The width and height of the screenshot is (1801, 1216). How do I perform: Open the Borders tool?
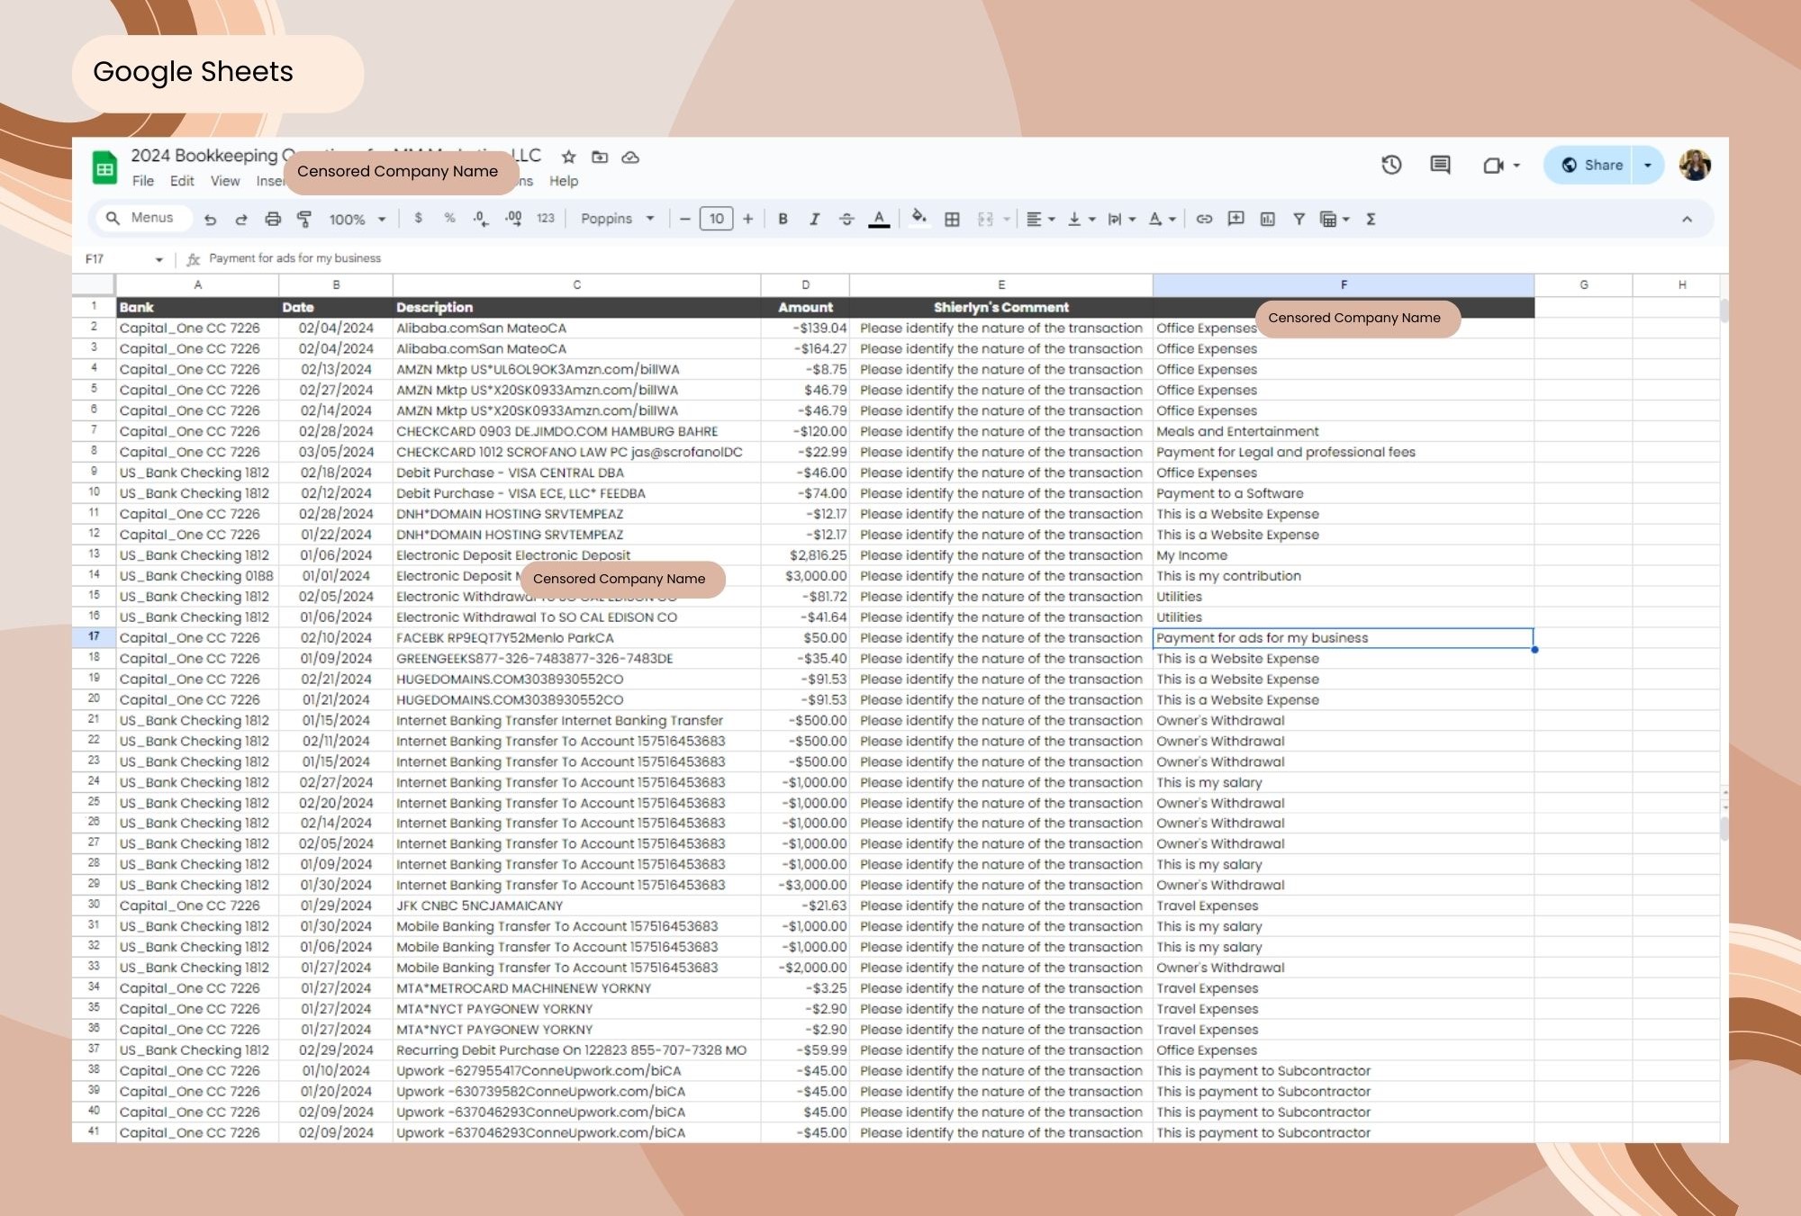click(952, 219)
